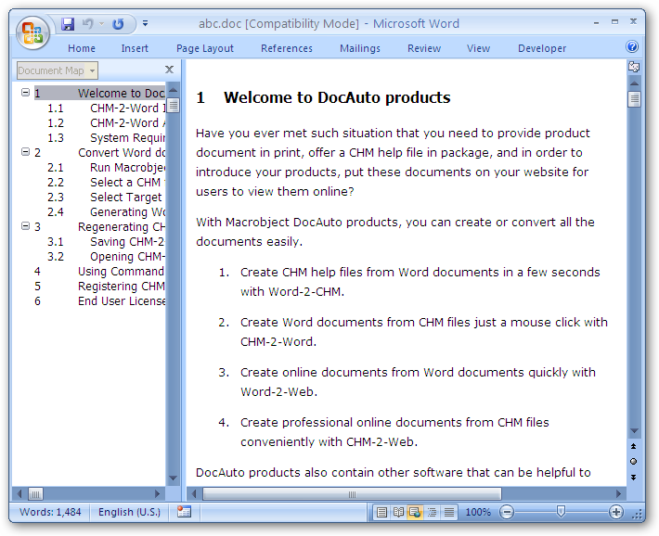This screenshot has height=536, width=659.
Task: Go to heading 2.2 Select a CHM
Action: [x=107, y=183]
